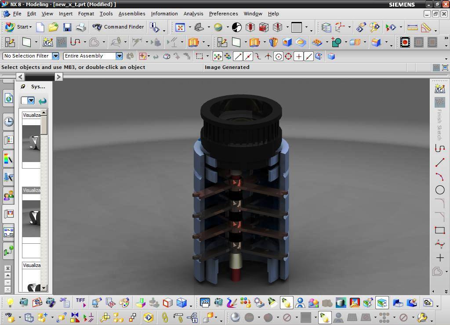Screen dimensions: 450x325
Task: Open the File menu
Action: (17, 14)
